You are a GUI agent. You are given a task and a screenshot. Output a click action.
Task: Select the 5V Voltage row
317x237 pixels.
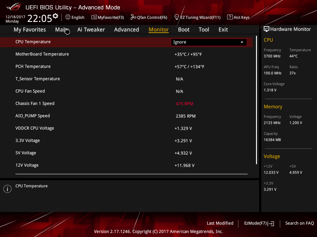tap(126, 153)
